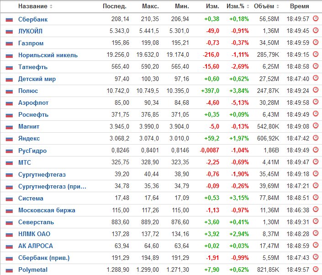Select Яндекс max price 3.074,0

tap(149, 139)
